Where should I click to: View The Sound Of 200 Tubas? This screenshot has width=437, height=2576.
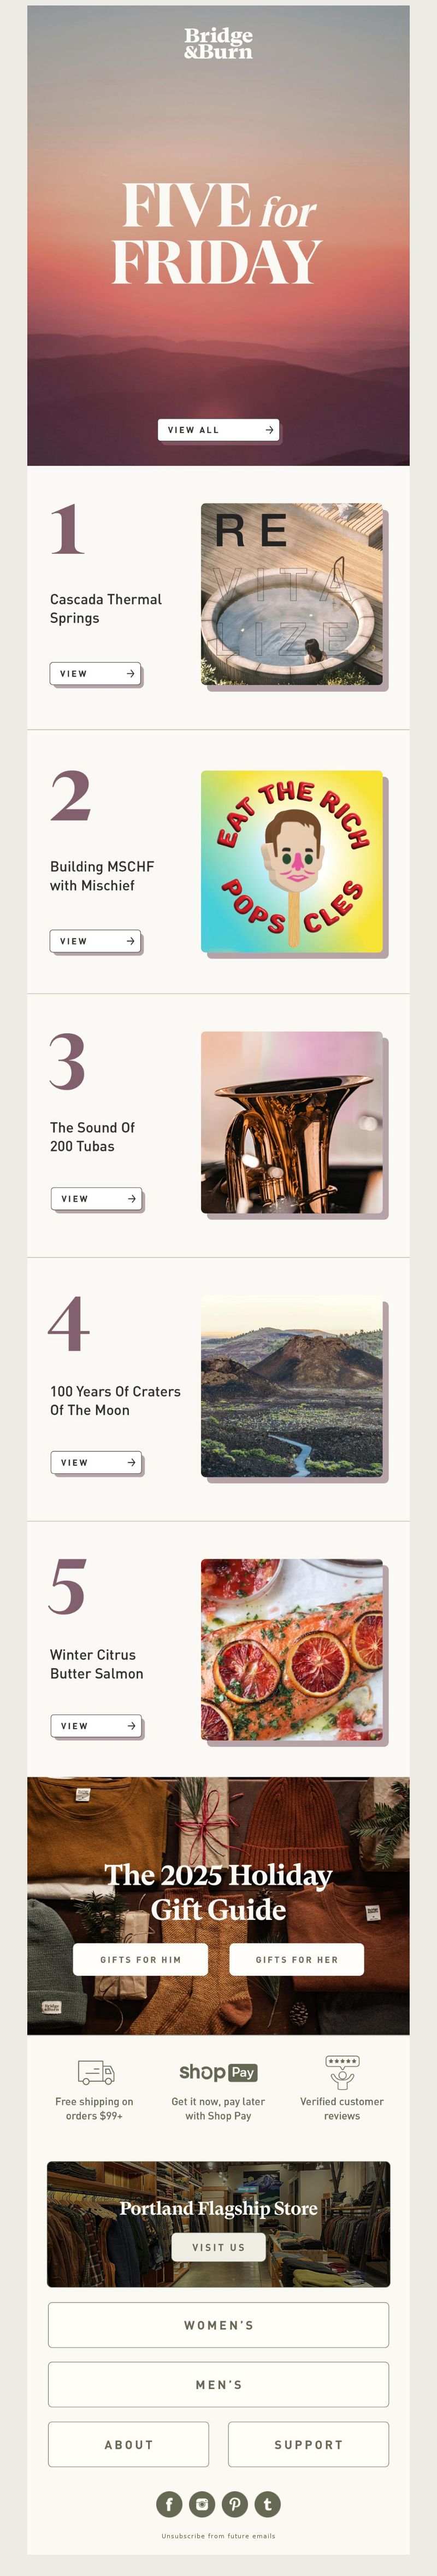pyautogui.click(x=96, y=1198)
